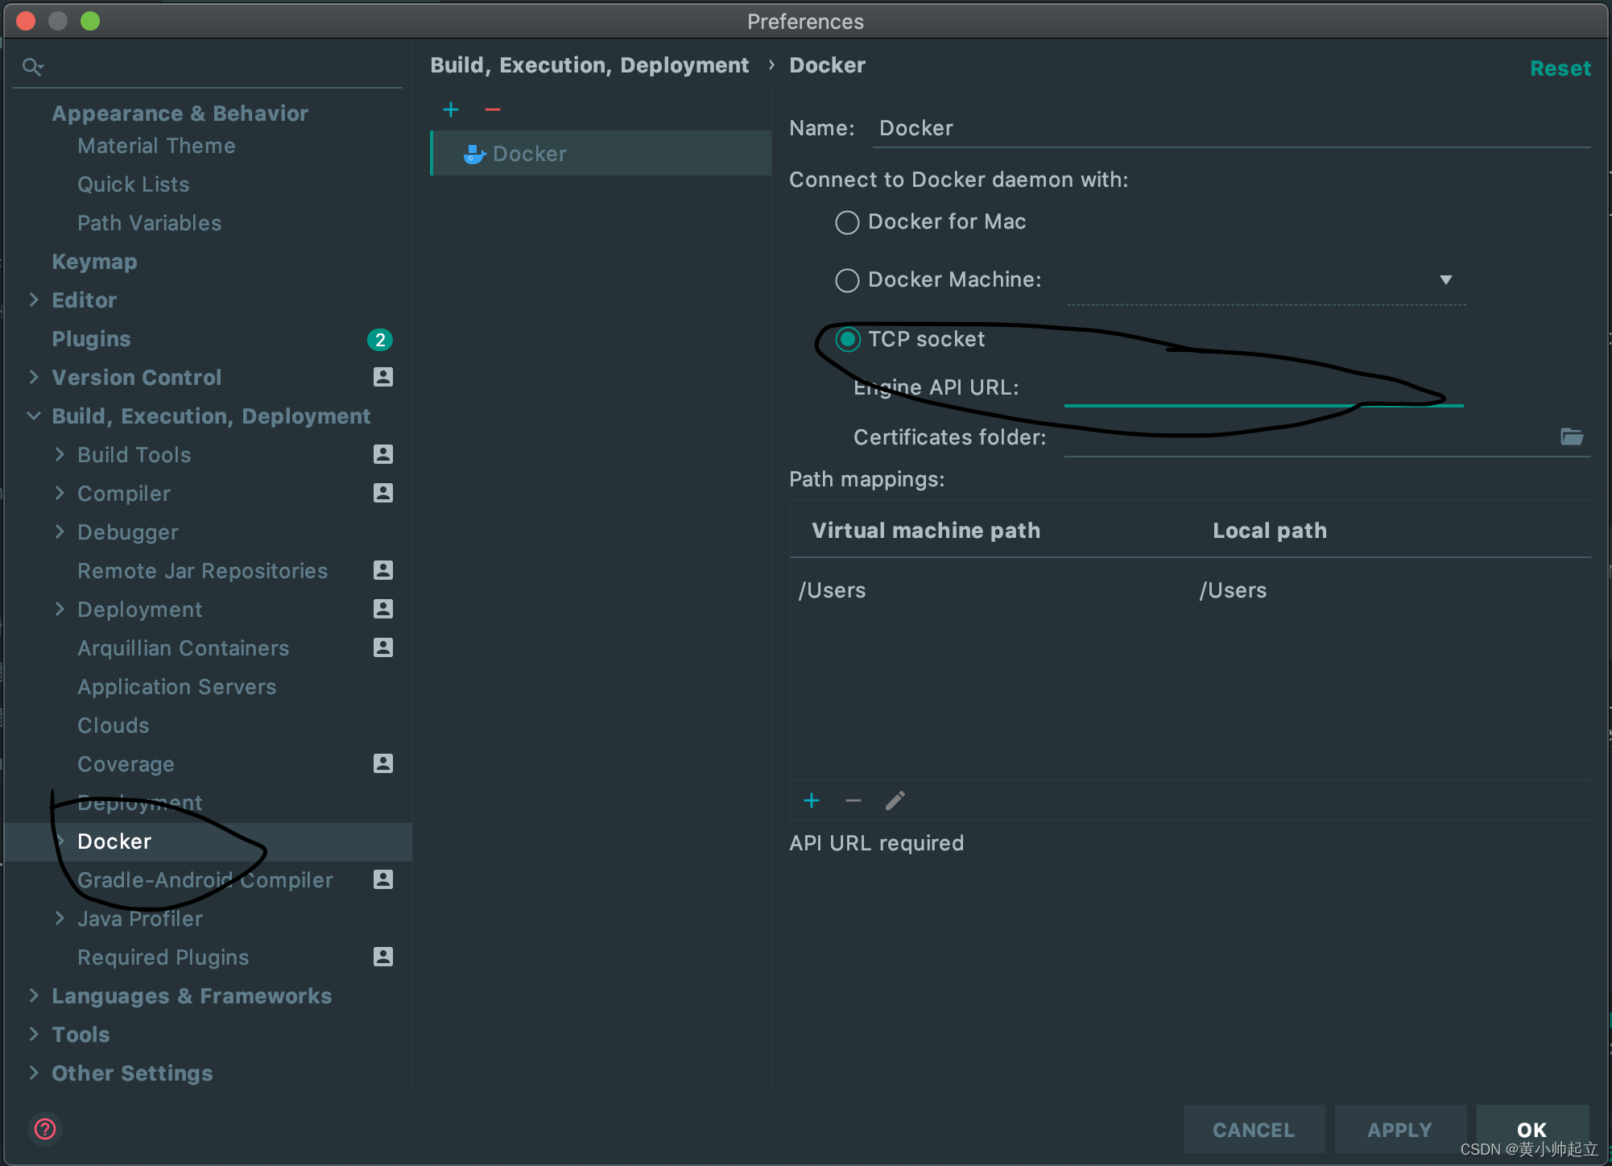1612x1166 pixels.
Task: Focus the Name input field
Action: tap(1232, 129)
